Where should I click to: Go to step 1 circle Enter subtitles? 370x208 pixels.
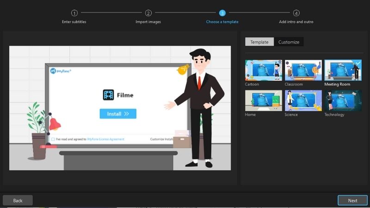[x=74, y=13]
